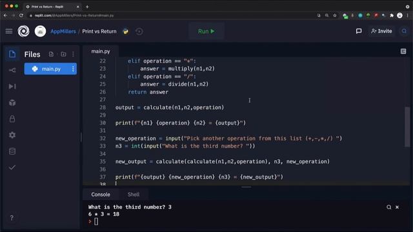Click the Python language icon beside the title
Image resolution: width=413 pixels, height=232 pixels.
tap(126, 32)
